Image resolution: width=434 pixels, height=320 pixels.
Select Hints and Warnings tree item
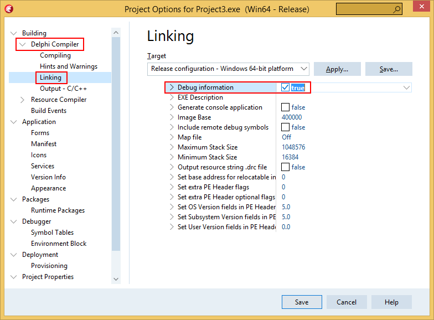click(69, 66)
